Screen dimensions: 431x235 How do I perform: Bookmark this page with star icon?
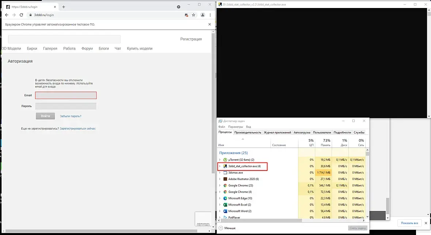click(194, 15)
